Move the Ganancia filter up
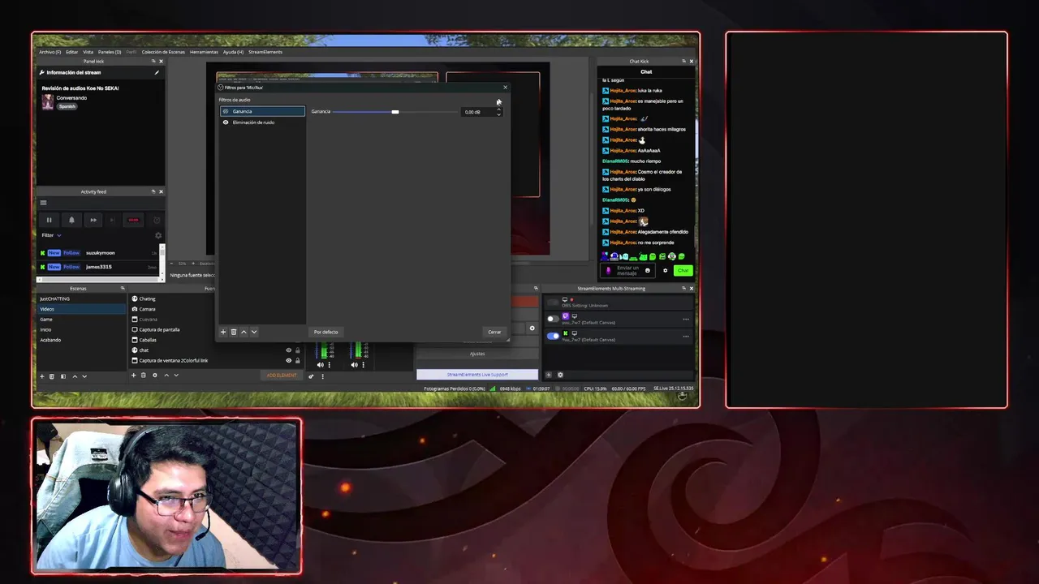The image size is (1039, 584). [x=244, y=332]
